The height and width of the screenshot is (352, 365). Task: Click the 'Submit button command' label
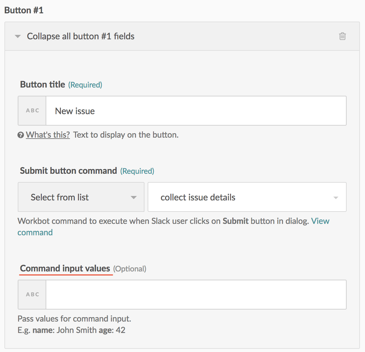click(68, 171)
